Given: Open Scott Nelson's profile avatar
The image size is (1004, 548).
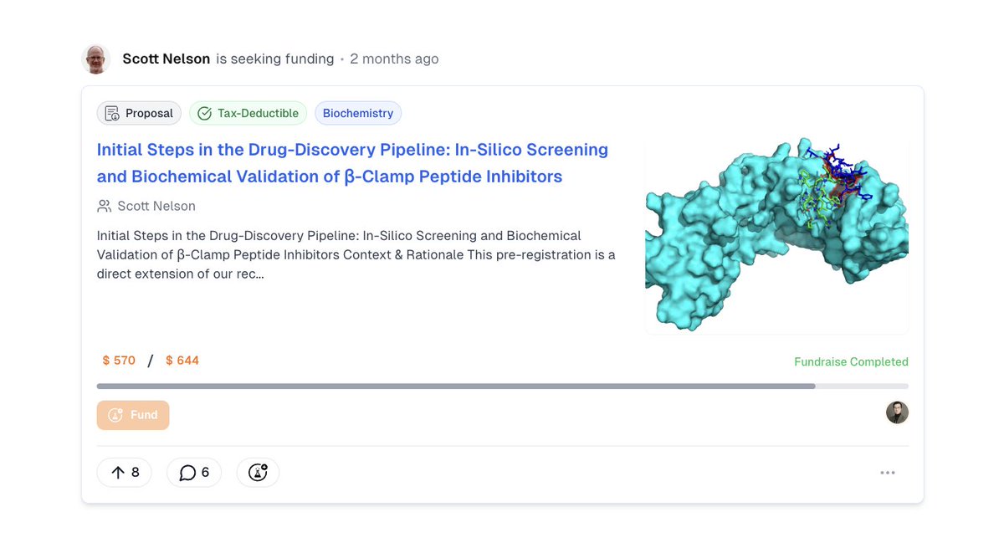Looking at the screenshot, I should click(95, 59).
